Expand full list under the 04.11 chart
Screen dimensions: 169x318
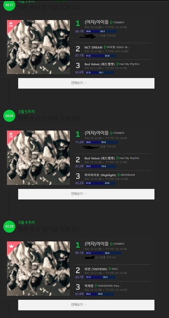pos(86,83)
